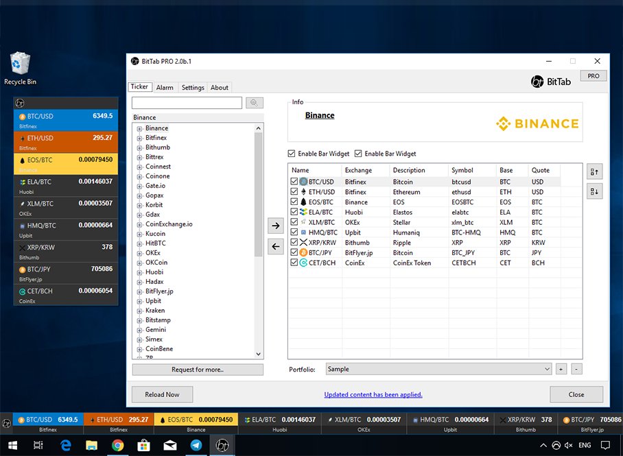The height and width of the screenshot is (456, 623).
Task: Expand the Huobi tree node
Action: pyautogui.click(x=139, y=272)
